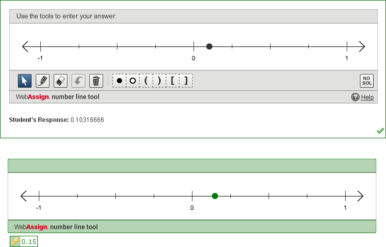Image resolution: width=386 pixels, height=247 pixels.
Task: Select the left parenthesis endpoint tool
Action: click(146, 81)
